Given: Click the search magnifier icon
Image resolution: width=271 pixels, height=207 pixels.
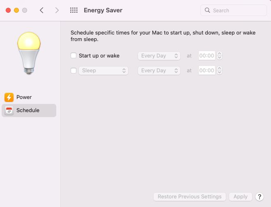Looking at the screenshot, I should point(207,10).
